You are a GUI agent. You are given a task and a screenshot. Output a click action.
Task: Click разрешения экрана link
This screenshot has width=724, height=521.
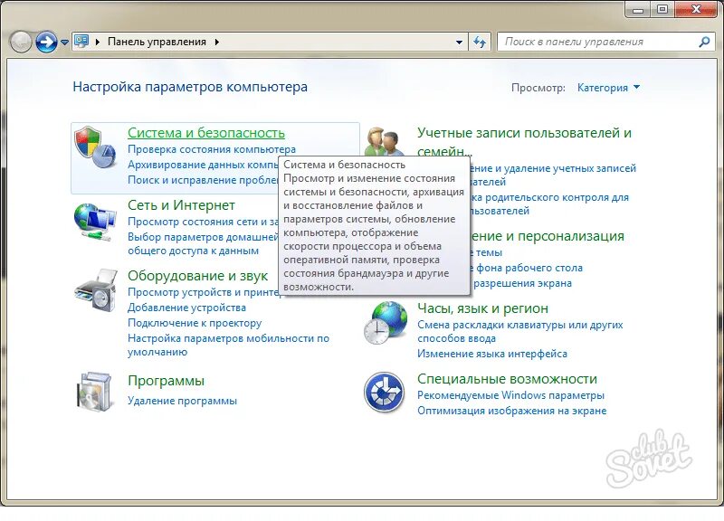click(523, 283)
